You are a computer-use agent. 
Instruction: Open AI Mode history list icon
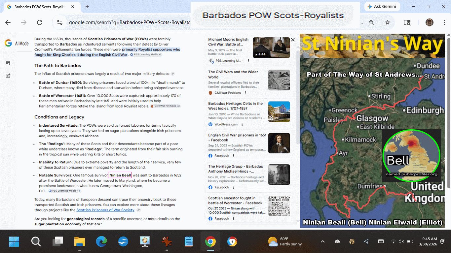8,63
